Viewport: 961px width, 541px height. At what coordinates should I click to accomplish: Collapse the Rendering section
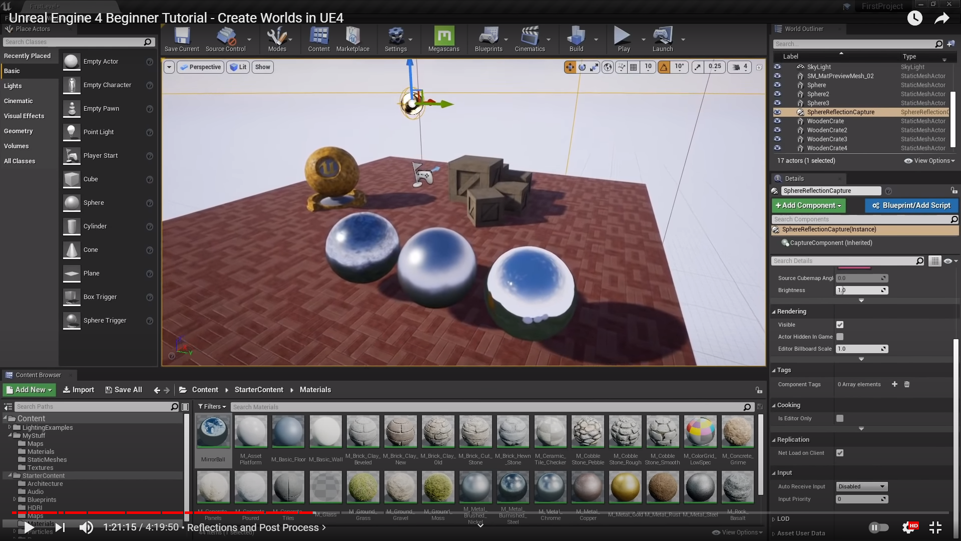(x=791, y=312)
